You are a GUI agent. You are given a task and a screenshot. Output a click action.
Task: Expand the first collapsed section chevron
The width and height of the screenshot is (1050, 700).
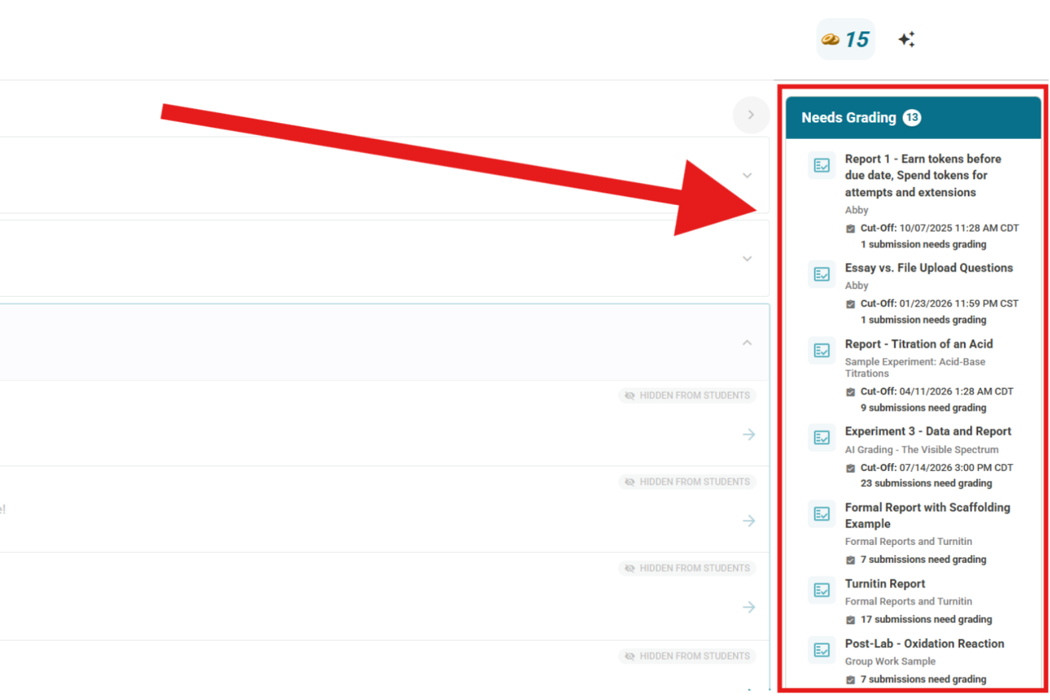tap(747, 176)
